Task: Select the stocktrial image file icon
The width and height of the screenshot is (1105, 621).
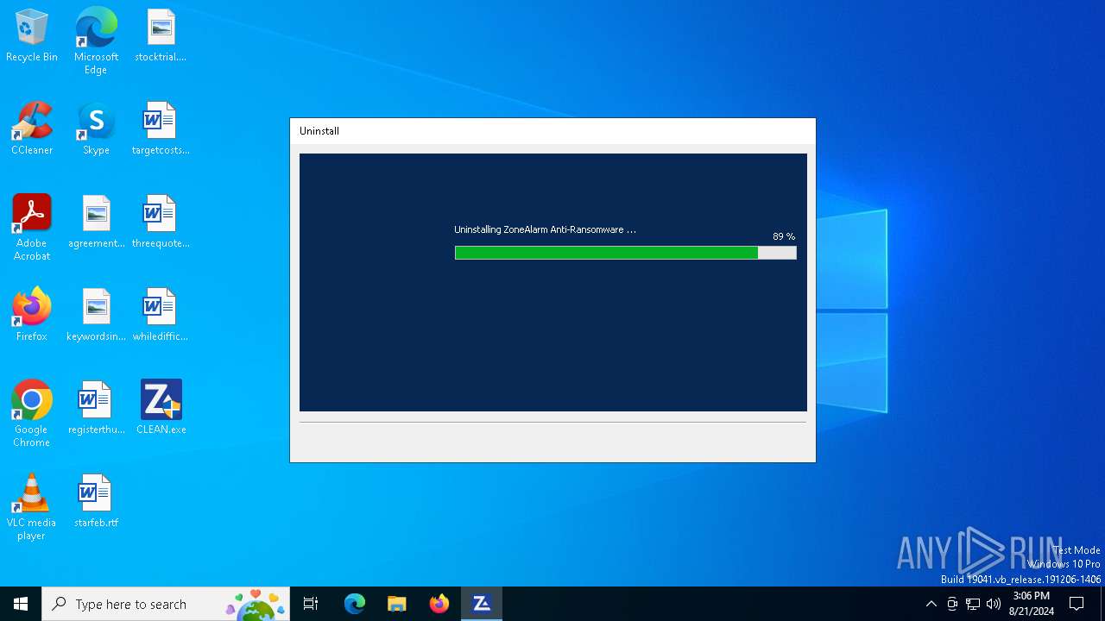Action: 161,36
